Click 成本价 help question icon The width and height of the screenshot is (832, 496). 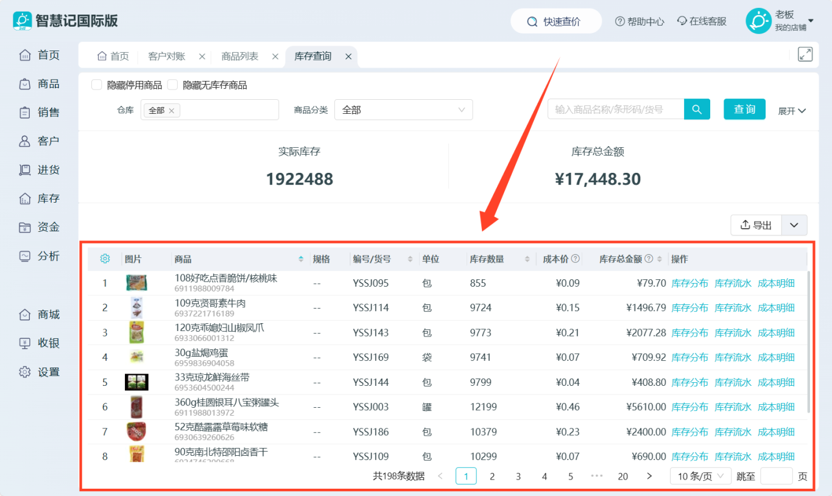pos(575,259)
